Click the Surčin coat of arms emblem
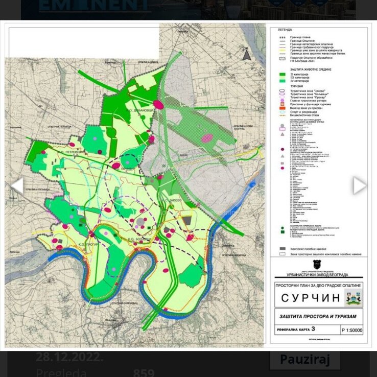 [353, 297]
